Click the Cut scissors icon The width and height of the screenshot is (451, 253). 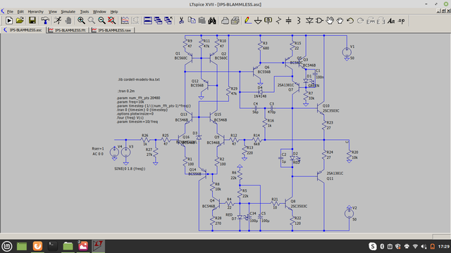[x=181, y=20]
